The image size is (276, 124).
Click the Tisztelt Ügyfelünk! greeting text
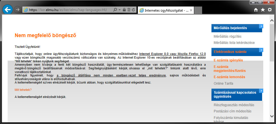pyautogui.click(x=27, y=47)
